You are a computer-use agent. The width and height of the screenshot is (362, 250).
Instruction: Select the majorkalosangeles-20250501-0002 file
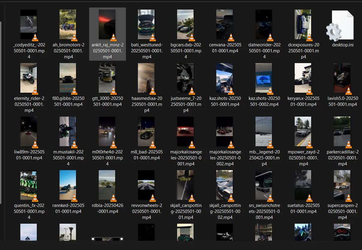coord(225,132)
